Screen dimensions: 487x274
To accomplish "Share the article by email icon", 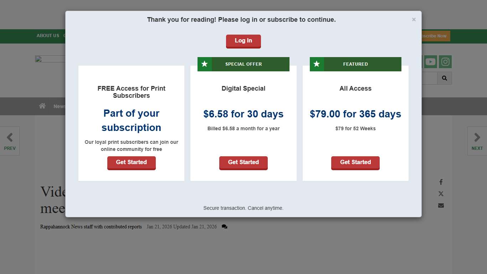I will click(441, 205).
